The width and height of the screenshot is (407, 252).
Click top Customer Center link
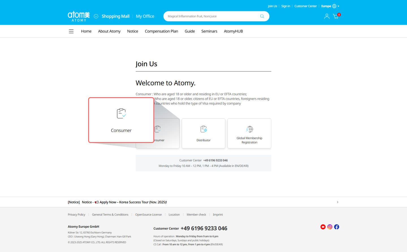[306, 6]
